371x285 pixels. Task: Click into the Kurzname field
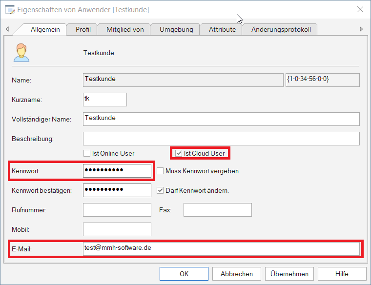(105, 100)
